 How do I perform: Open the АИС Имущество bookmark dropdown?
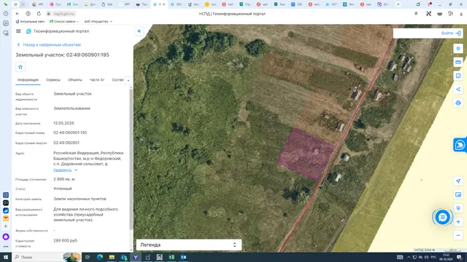click(99, 21)
